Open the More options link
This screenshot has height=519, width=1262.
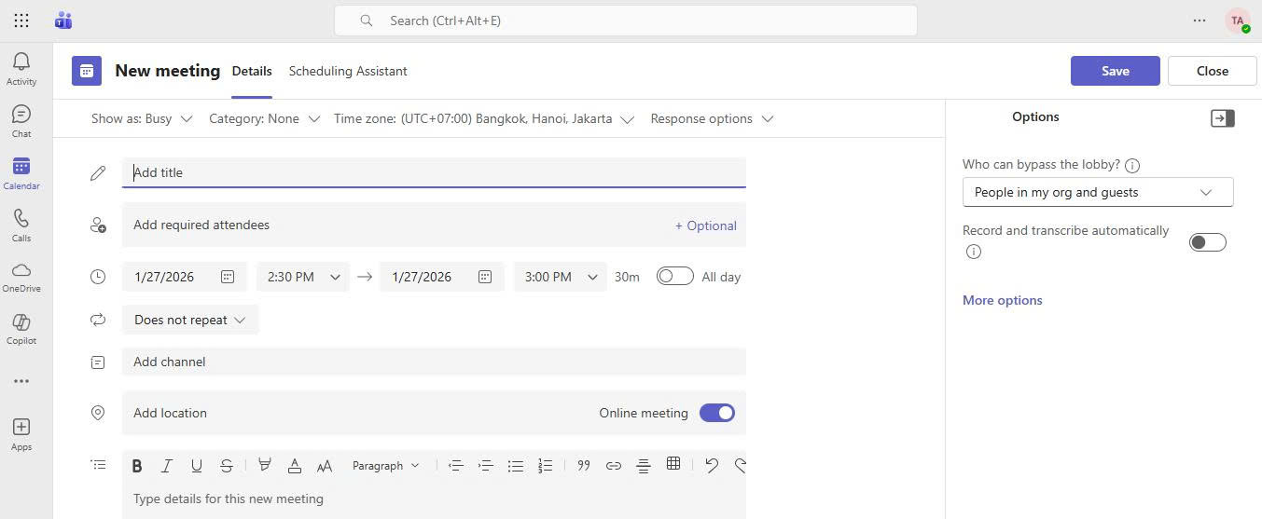point(1002,300)
